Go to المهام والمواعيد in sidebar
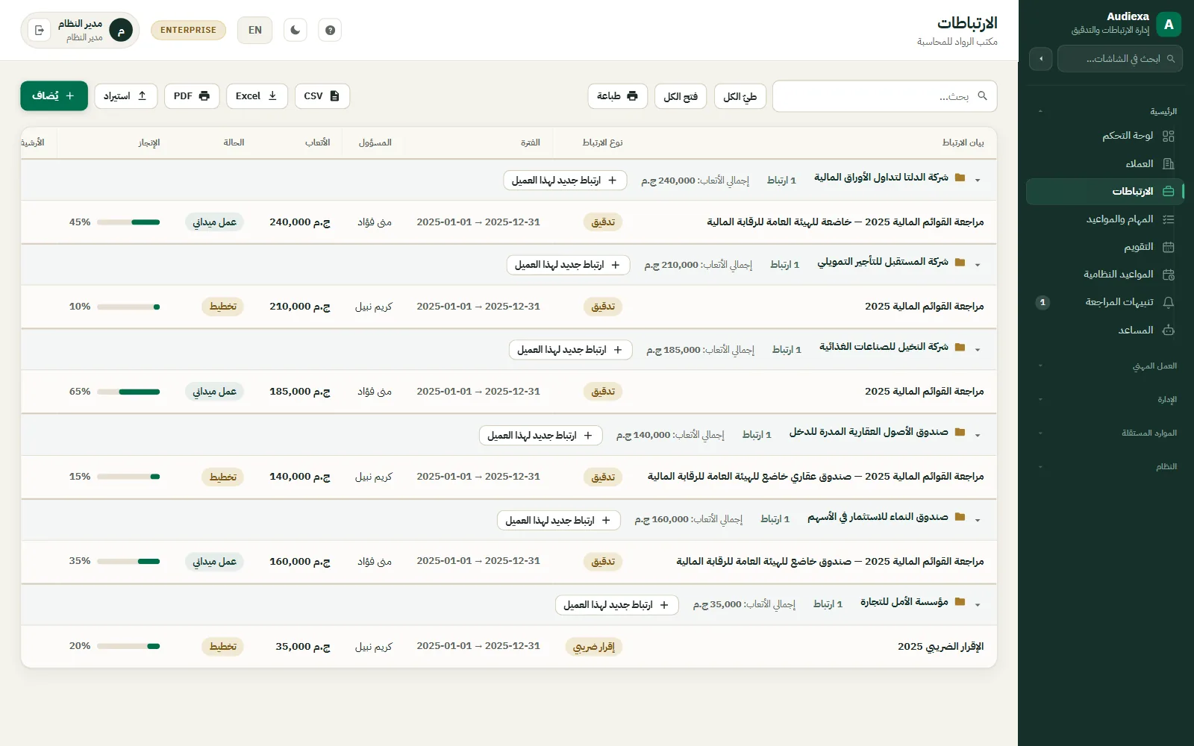 pyautogui.click(x=1105, y=219)
